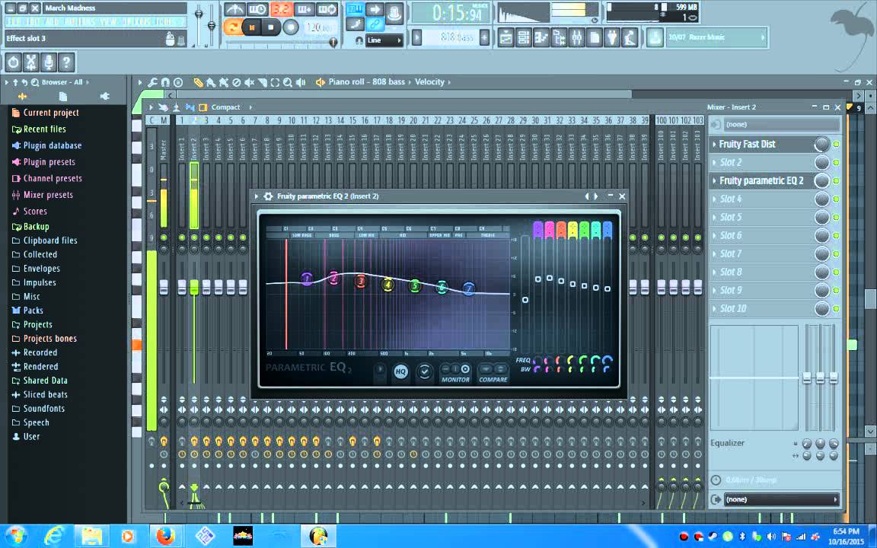Open mixer input (none) selector at top
The height and width of the screenshot is (548, 877).
point(781,124)
